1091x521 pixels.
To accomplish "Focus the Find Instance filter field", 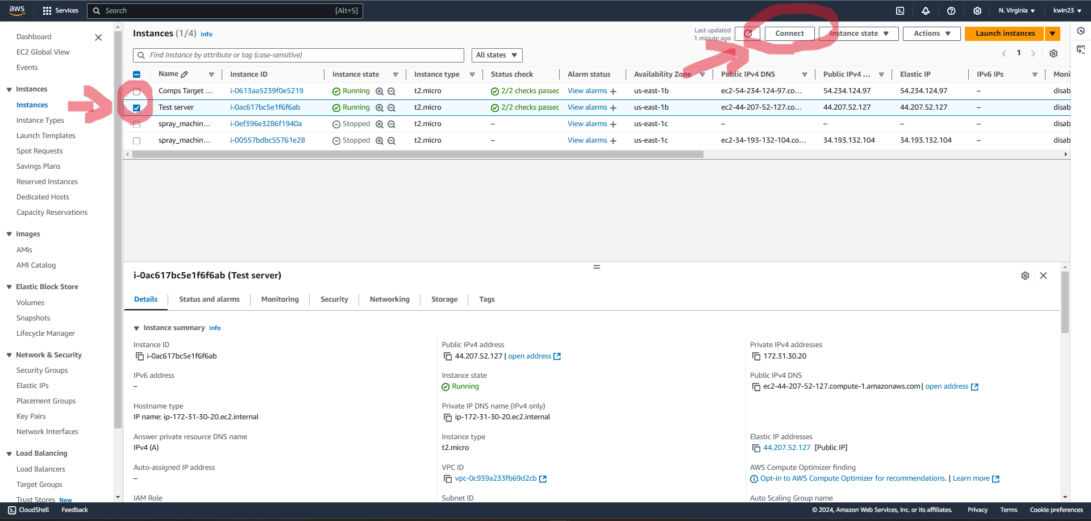I will click(298, 55).
